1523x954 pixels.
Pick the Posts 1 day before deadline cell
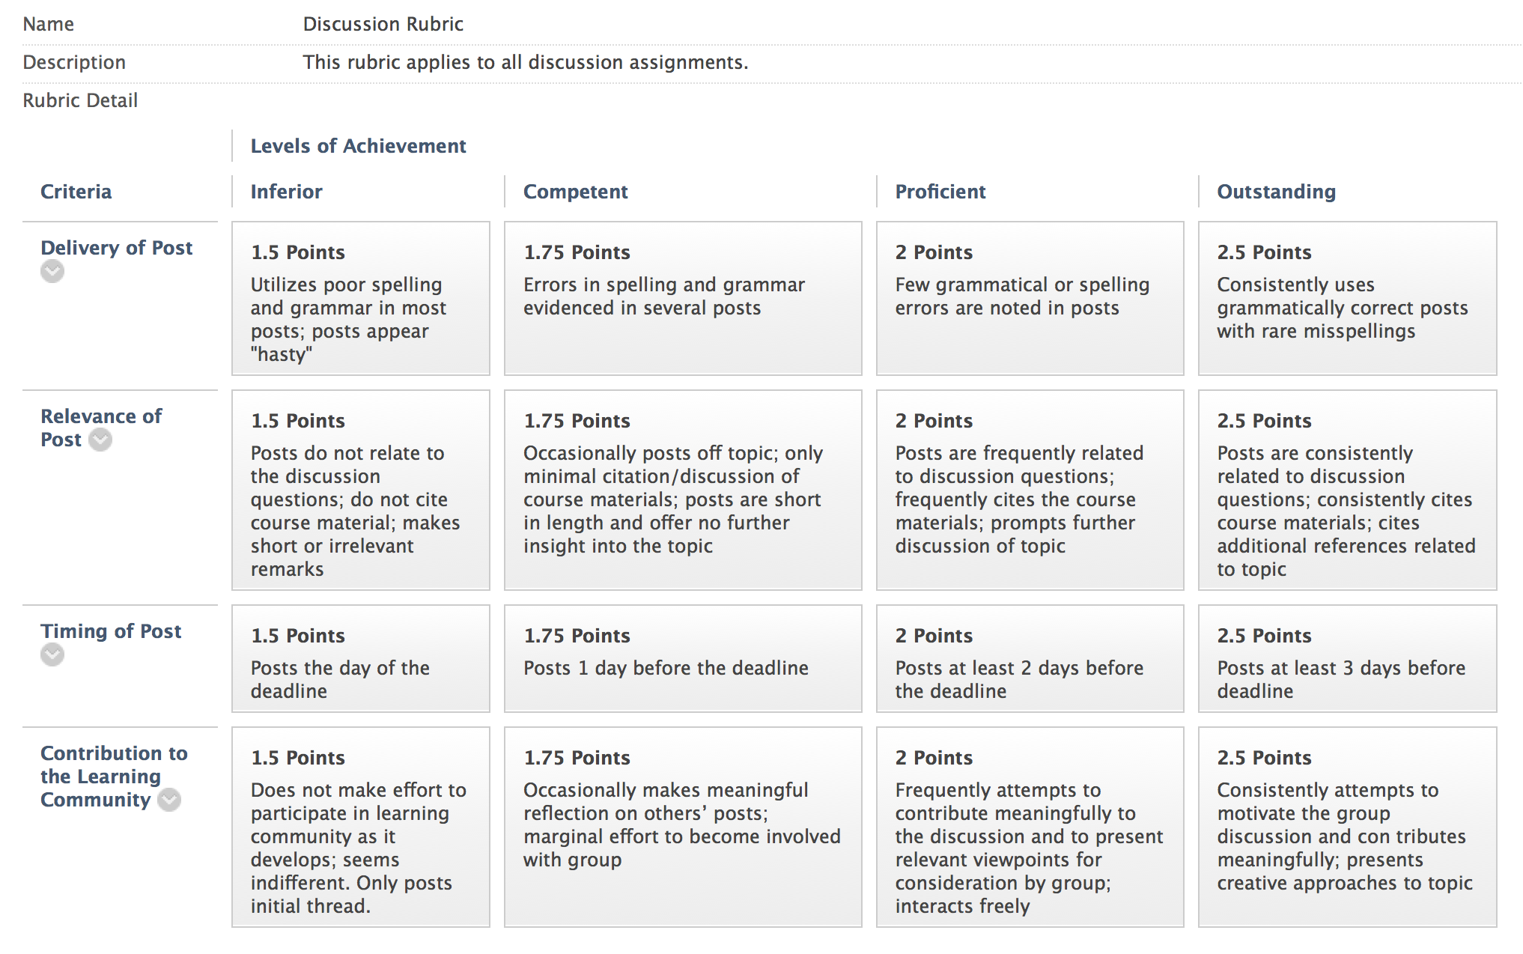click(x=683, y=658)
